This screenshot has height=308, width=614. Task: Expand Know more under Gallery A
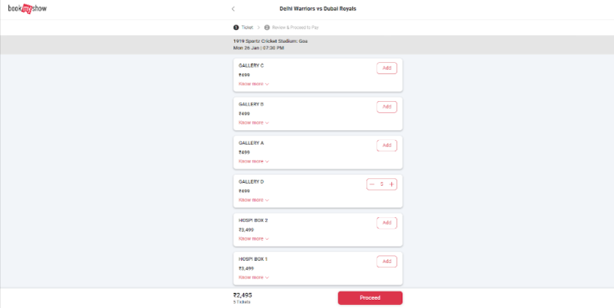pos(253,161)
